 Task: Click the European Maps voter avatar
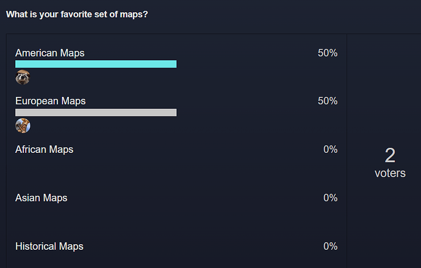(x=23, y=125)
